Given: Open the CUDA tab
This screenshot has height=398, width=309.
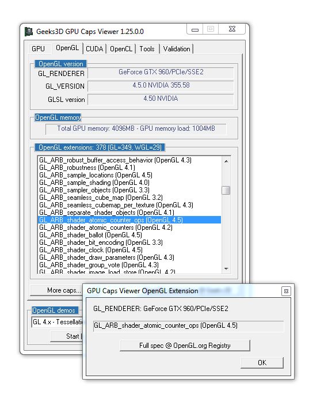Looking at the screenshot, I should click(x=94, y=49).
